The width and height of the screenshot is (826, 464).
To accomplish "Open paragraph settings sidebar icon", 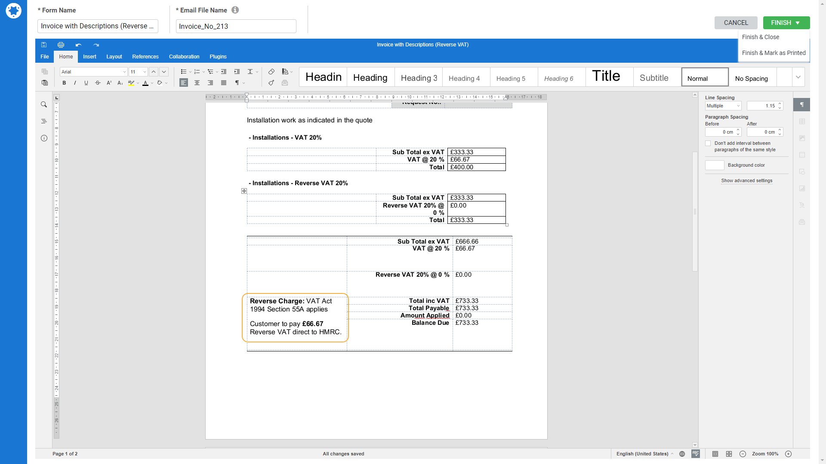I will point(802,104).
